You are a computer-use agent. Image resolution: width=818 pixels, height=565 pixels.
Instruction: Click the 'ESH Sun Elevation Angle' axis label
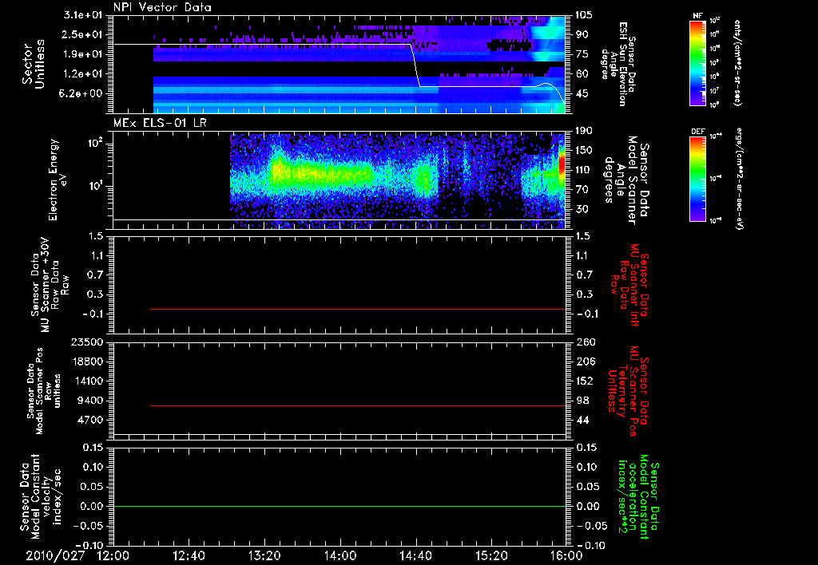coord(619,64)
